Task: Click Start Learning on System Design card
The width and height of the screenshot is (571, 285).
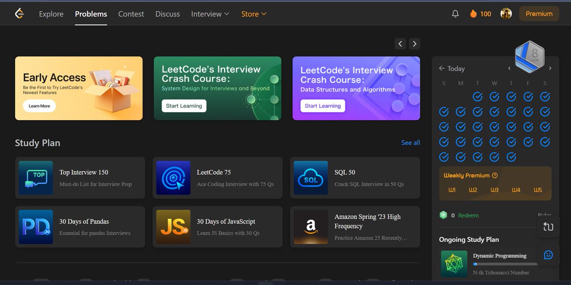Action: tap(184, 106)
